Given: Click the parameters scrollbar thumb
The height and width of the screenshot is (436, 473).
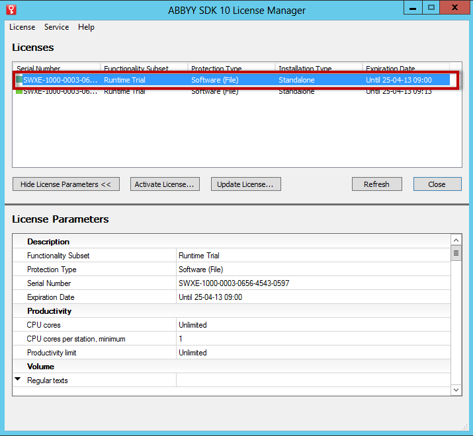Looking at the screenshot, I should coord(456,253).
